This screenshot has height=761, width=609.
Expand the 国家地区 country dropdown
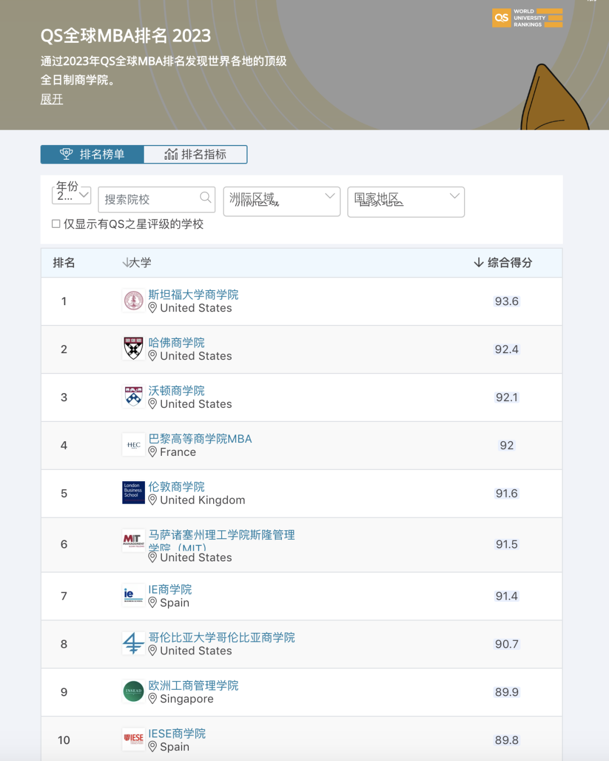pos(405,201)
